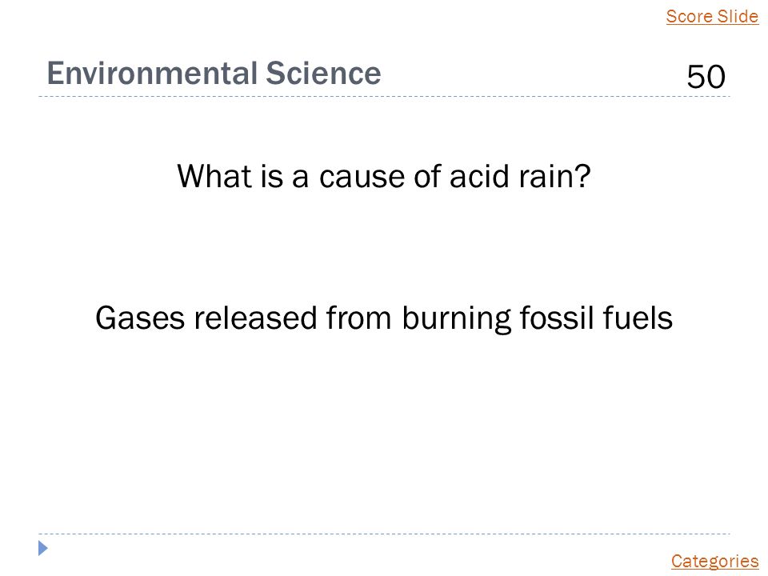Click the word "burning" in the answer
768x576 pixels.
tap(456, 319)
